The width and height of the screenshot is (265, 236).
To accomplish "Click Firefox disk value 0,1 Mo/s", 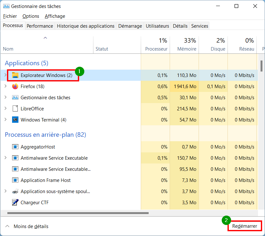I will [x=216, y=87].
